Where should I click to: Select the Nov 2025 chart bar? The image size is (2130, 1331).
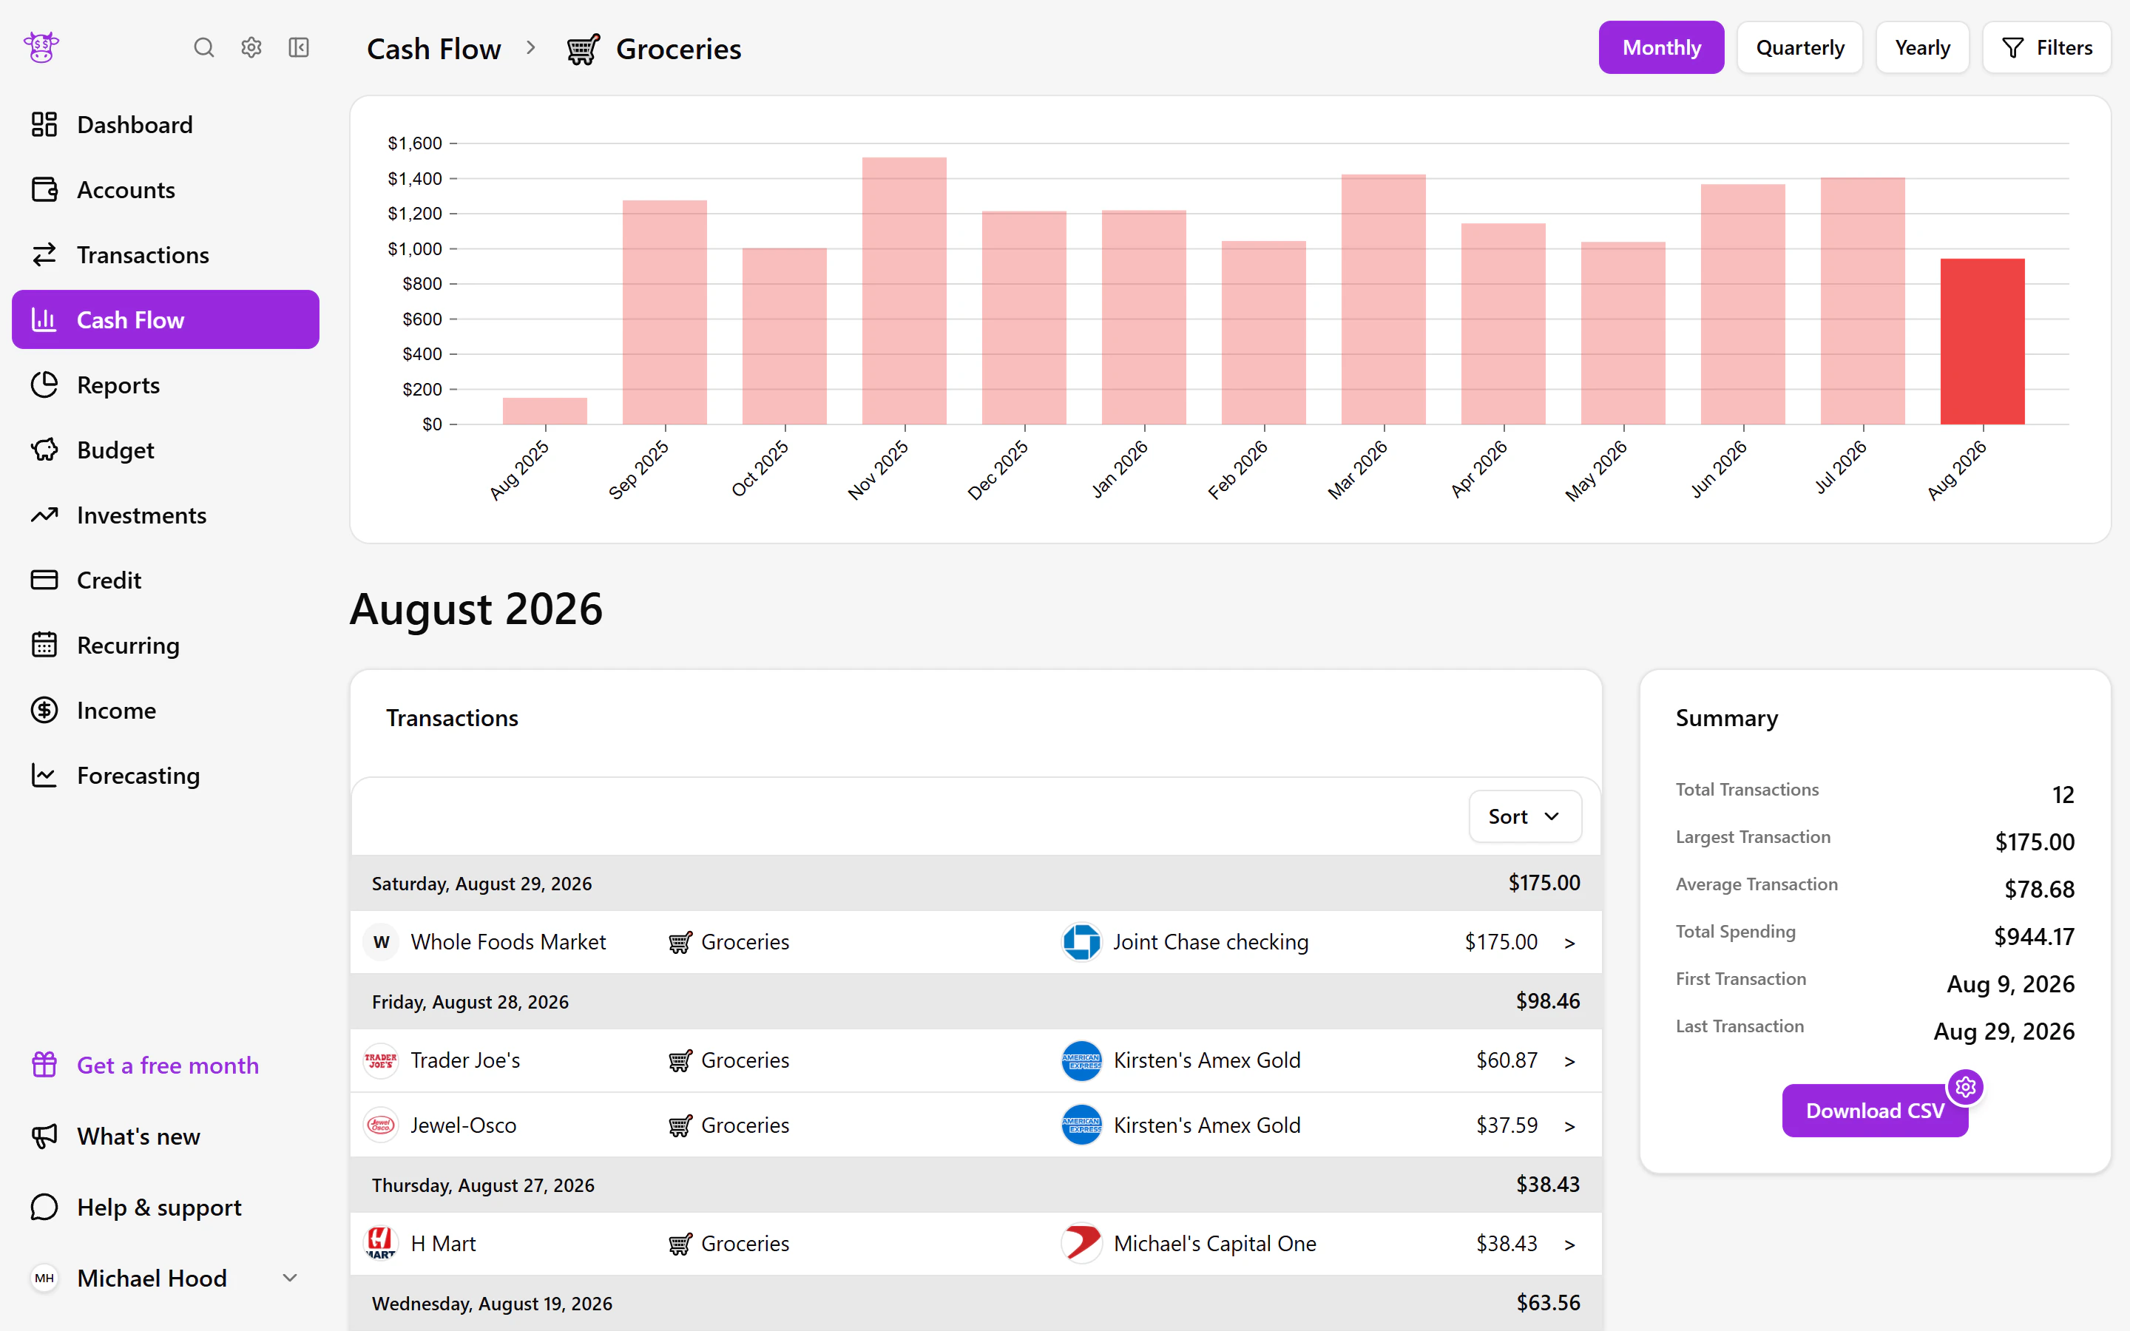pos(904,291)
